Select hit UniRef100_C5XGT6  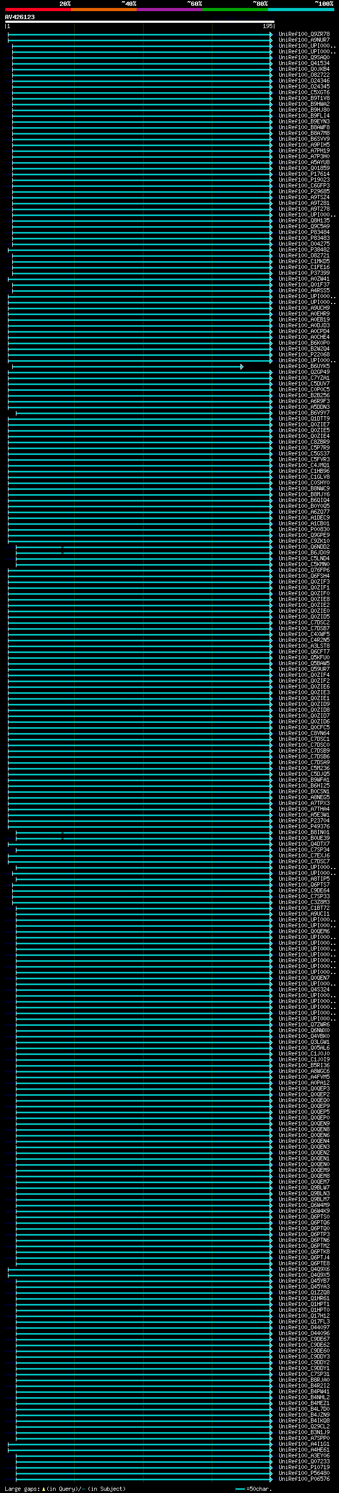click(304, 92)
